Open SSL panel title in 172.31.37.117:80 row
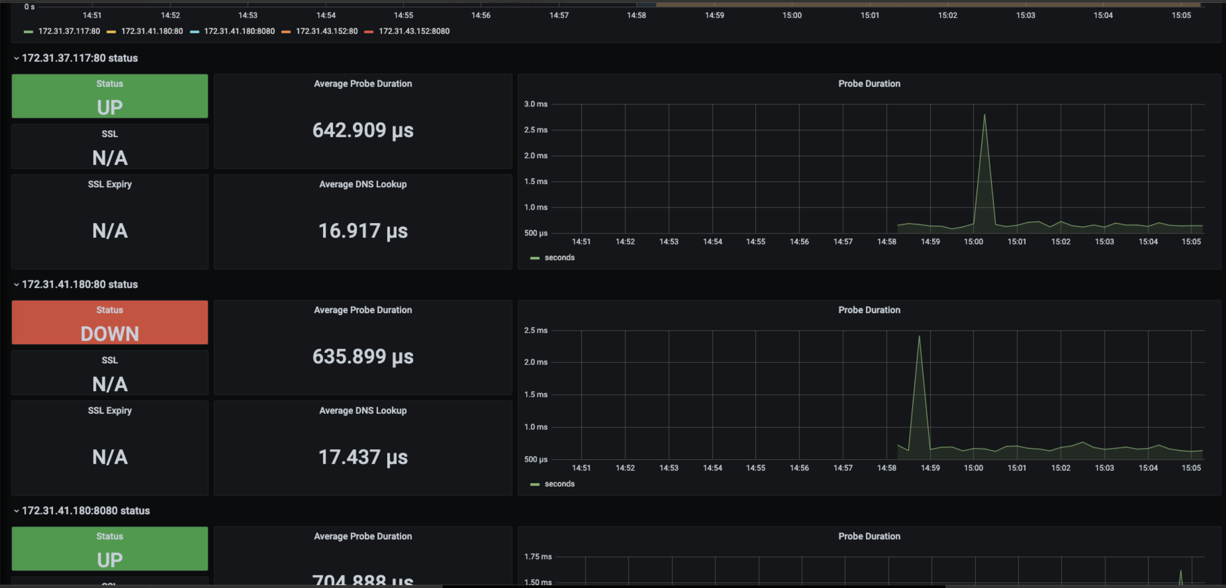Viewport: 1226px width, 588px height. [109, 134]
